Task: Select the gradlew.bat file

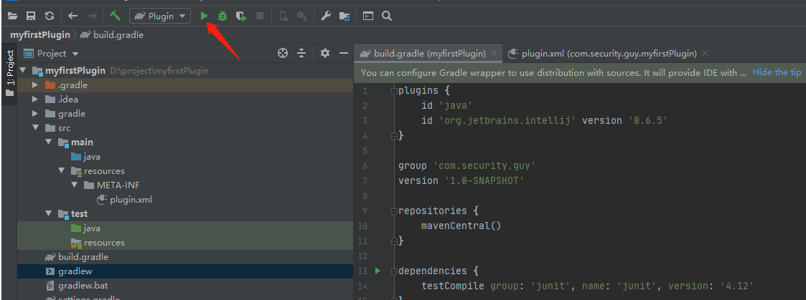Action: (x=77, y=286)
